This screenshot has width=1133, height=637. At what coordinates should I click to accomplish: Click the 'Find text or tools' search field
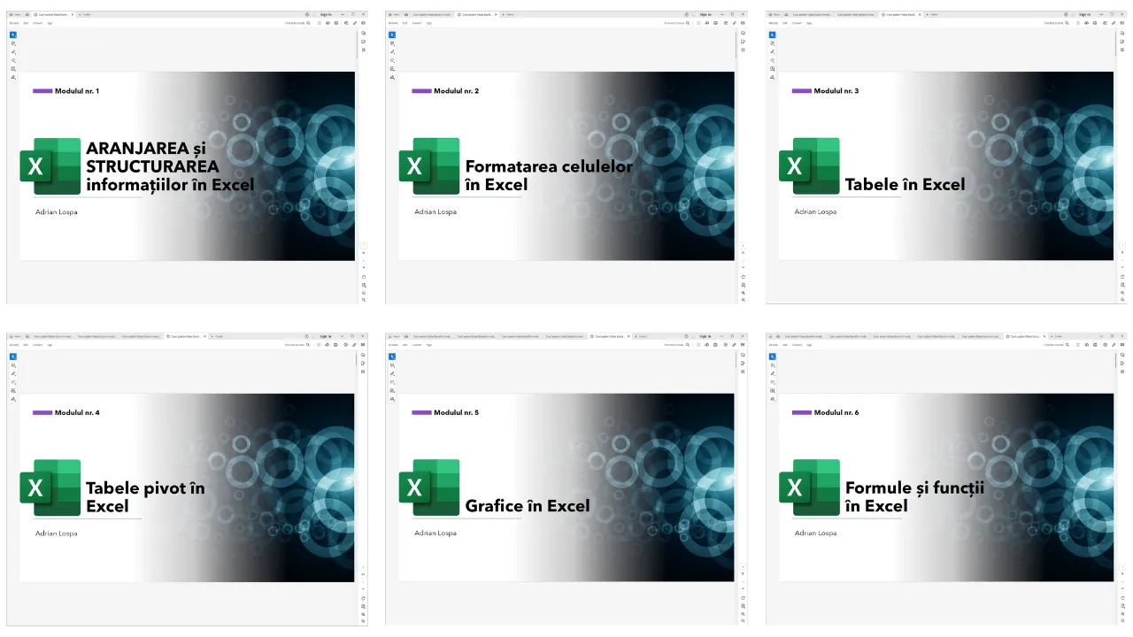297,23
